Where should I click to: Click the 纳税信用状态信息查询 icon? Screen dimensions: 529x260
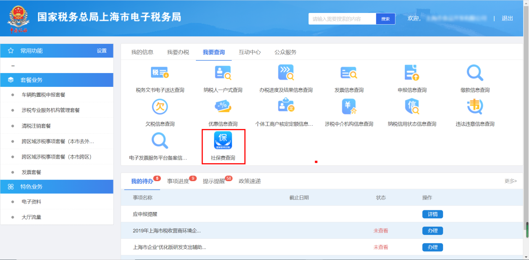tap(412, 107)
